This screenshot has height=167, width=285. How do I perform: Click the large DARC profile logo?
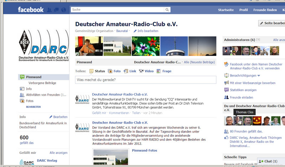tap(43, 46)
